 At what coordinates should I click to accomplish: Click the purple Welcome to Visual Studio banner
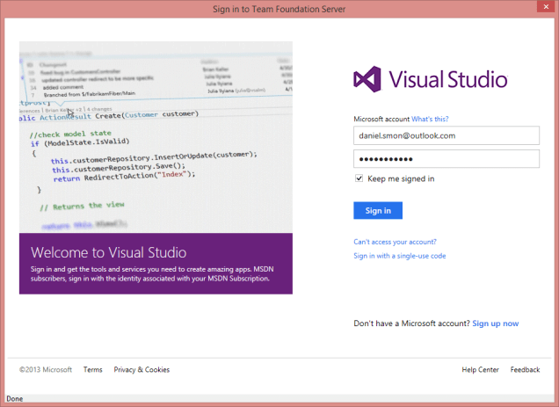156,264
